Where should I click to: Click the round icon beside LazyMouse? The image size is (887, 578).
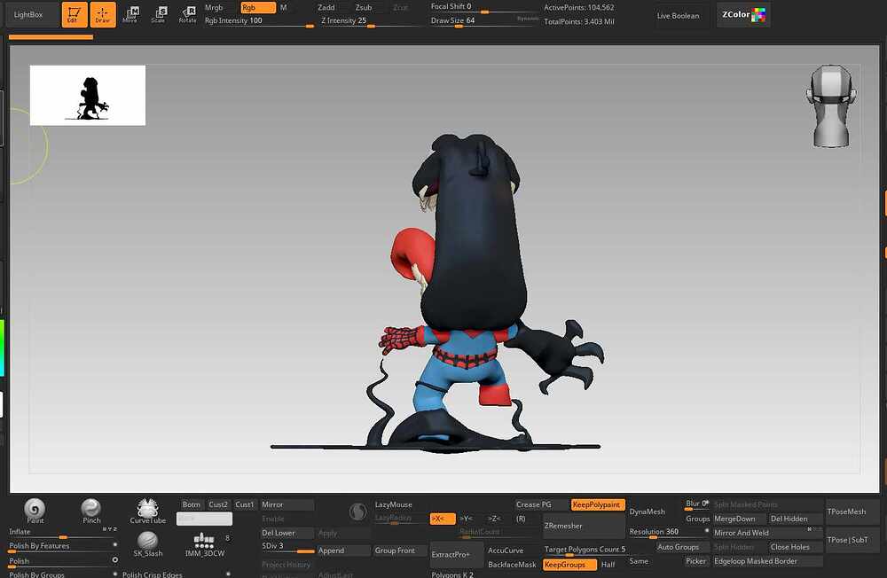click(x=357, y=512)
